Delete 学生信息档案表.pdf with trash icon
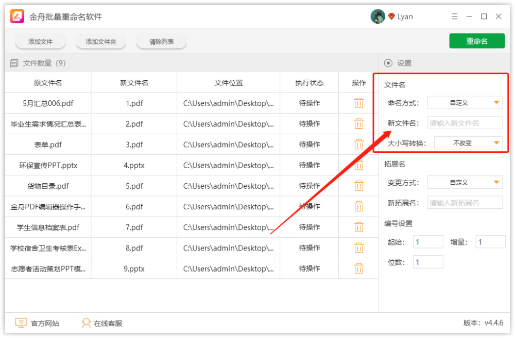This screenshot has width=515, height=338. [359, 227]
